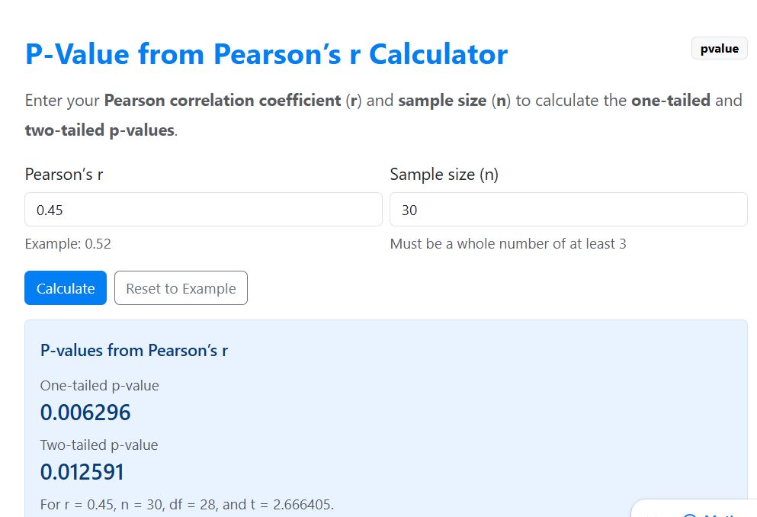This screenshot has height=517, width=757.
Task: Click the pvalue badge at top right
Action: click(719, 48)
